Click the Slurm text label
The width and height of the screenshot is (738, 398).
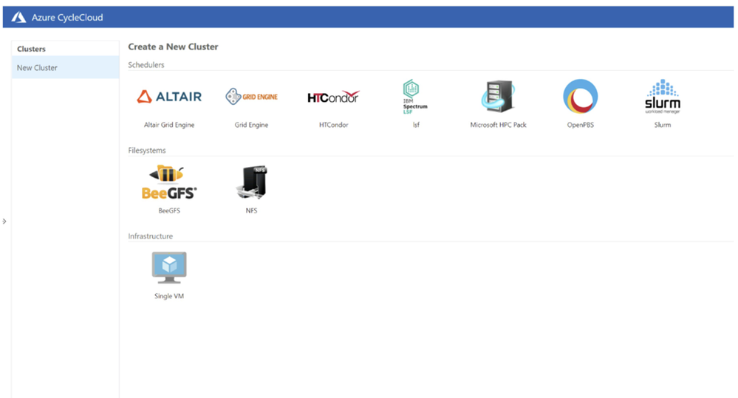pyautogui.click(x=662, y=125)
